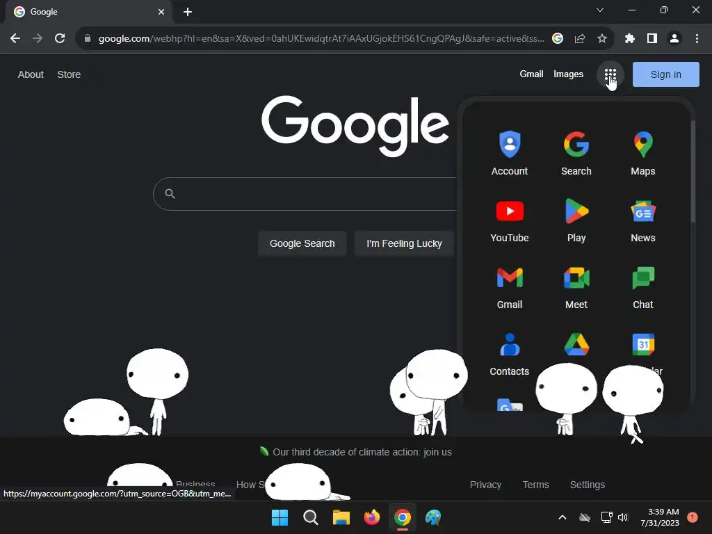The height and width of the screenshot is (534, 712).
Task: Open the Extensions puzzle menu
Action: tap(629, 38)
